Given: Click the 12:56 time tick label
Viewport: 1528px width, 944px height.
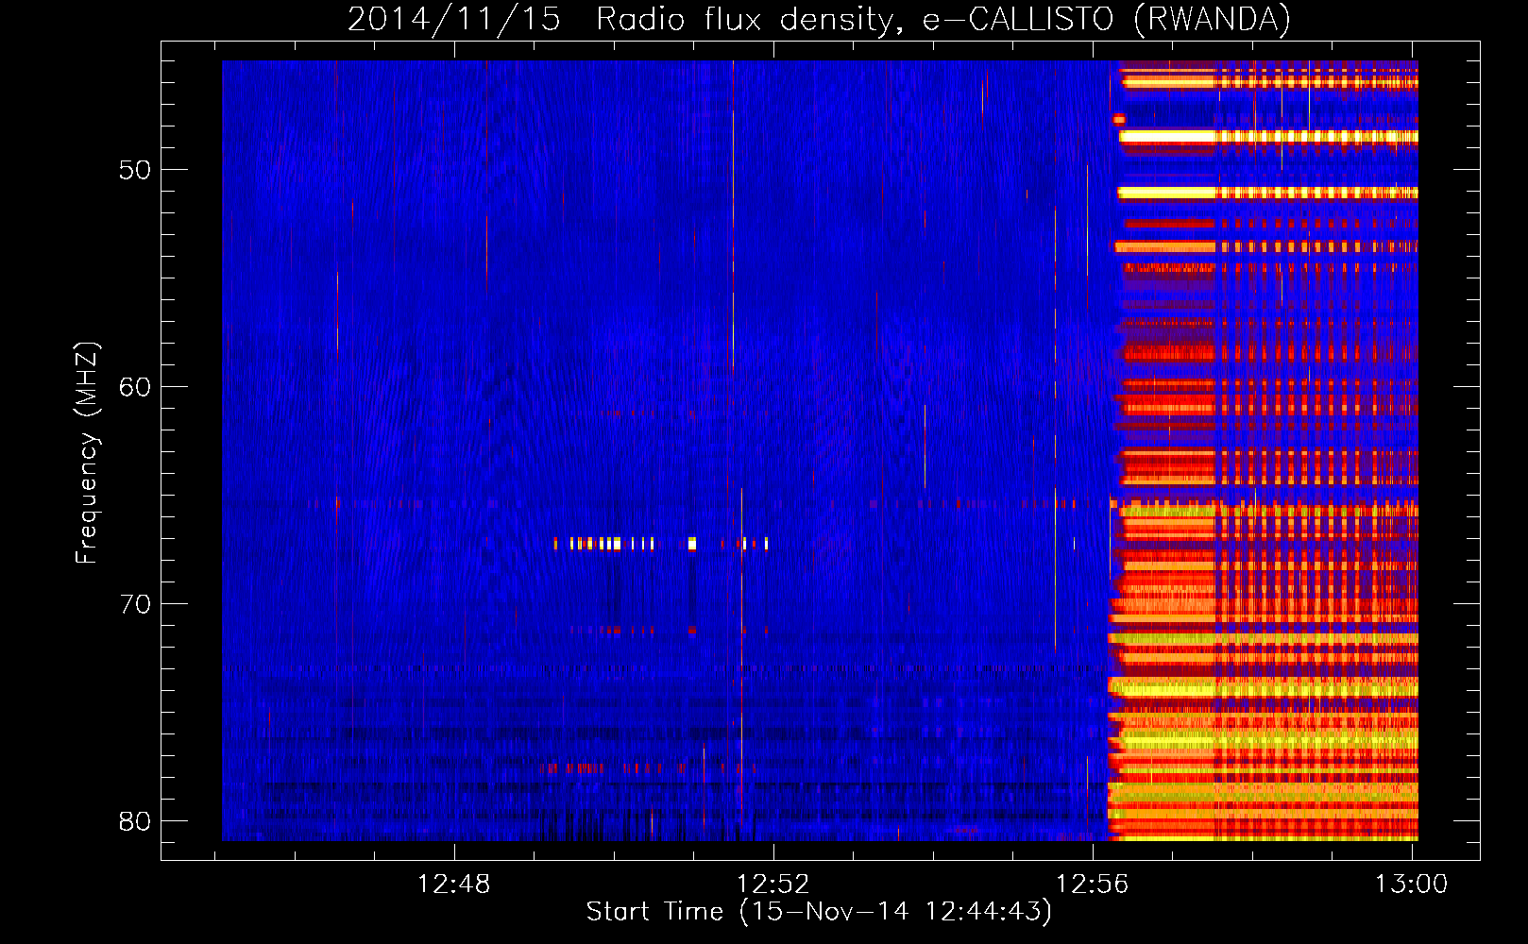Looking at the screenshot, I should pos(1093,885).
